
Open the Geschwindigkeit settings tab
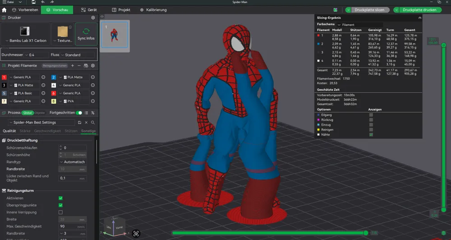tap(47, 131)
